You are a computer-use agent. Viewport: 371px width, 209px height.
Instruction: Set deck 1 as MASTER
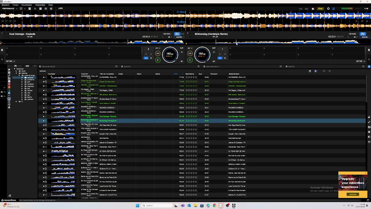click(x=179, y=37)
